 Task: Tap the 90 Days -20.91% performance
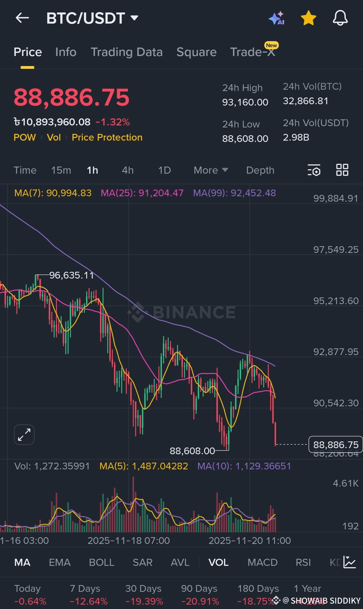pyautogui.click(x=200, y=595)
